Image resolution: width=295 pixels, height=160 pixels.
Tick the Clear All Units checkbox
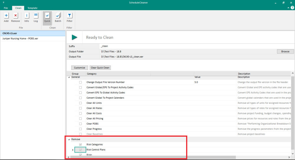tap(80, 103)
